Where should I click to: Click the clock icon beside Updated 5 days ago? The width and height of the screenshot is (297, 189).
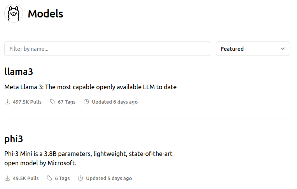click(80, 179)
